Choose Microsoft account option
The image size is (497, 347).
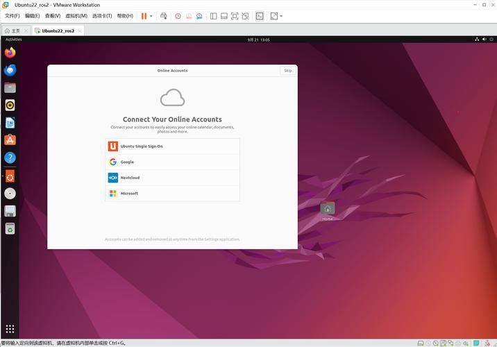point(172,194)
